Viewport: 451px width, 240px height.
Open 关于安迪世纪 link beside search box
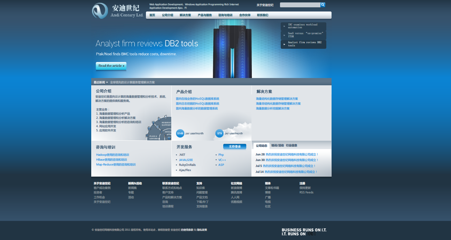[x=265, y=5]
